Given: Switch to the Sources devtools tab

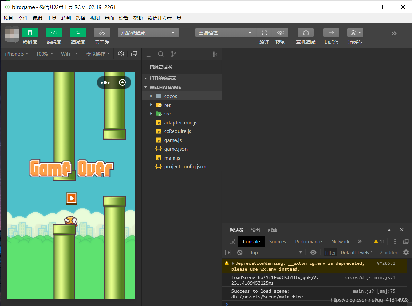Looking at the screenshot, I should 277,242.
